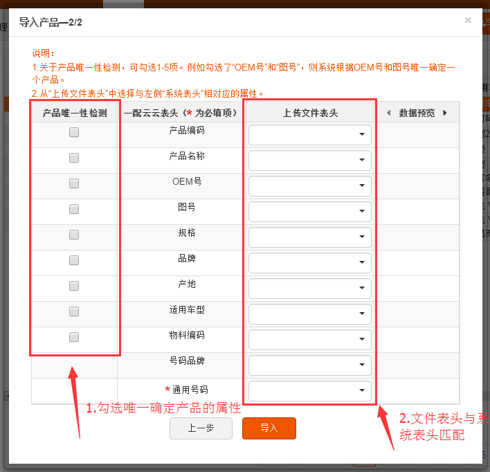Select the 图号 uniqueness checkbox
The width and height of the screenshot is (490, 472).
click(x=74, y=209)
